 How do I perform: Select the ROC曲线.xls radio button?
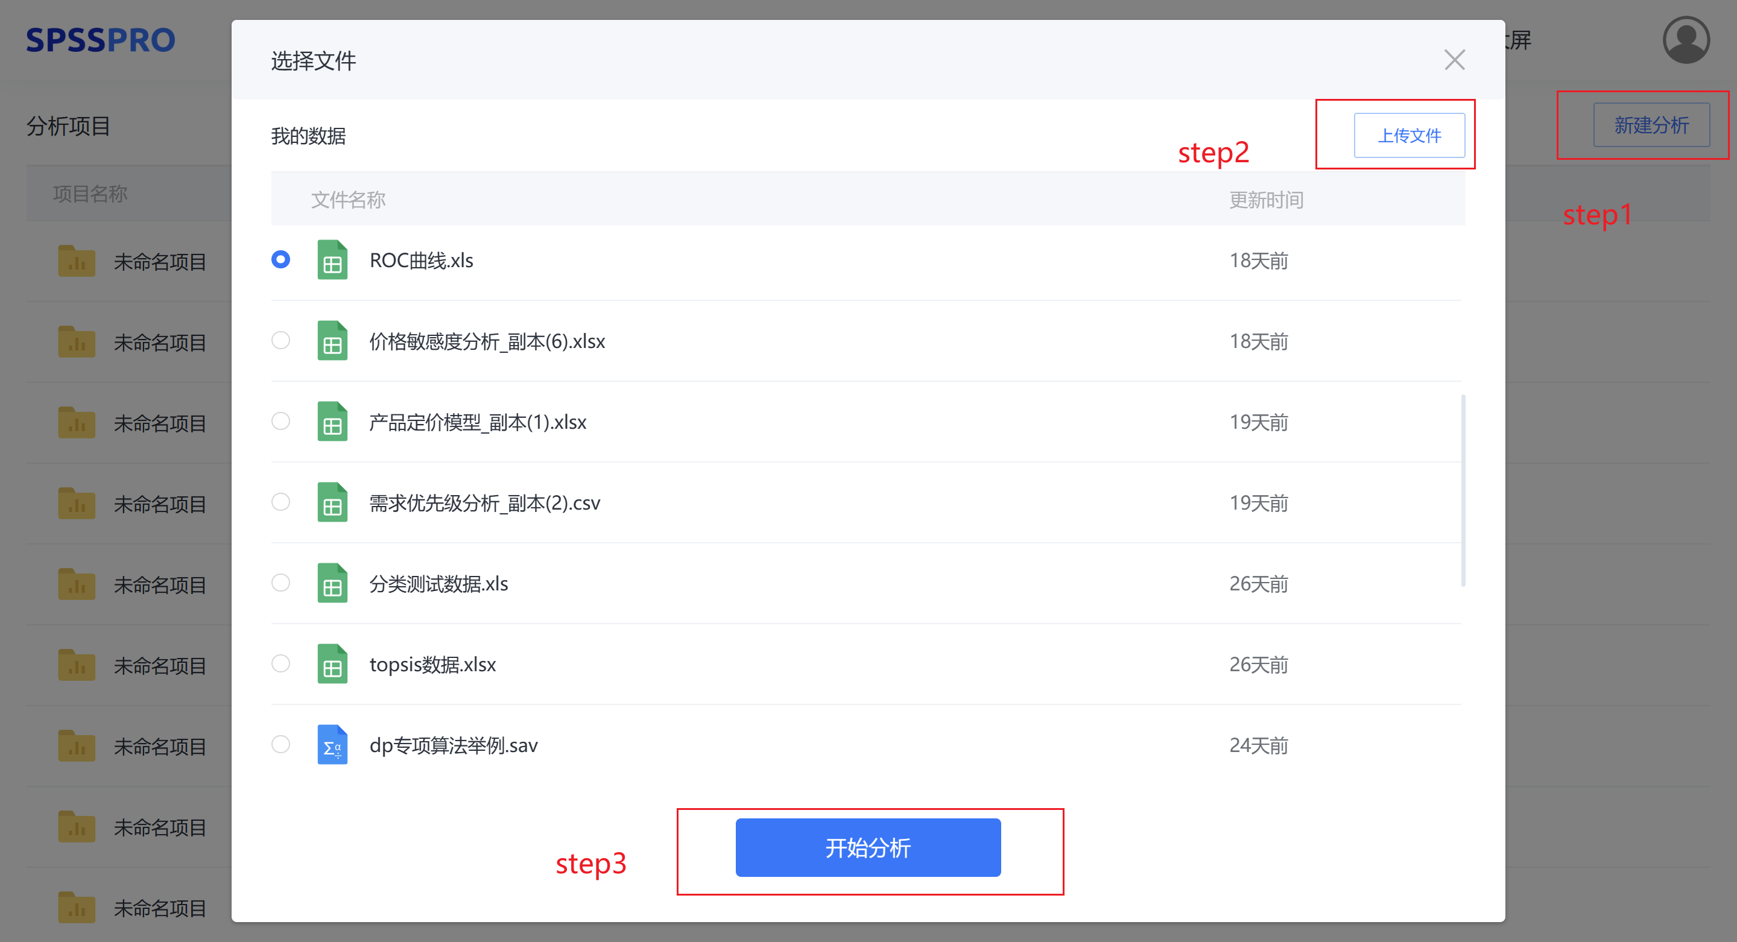pyautogui.click(x=280, y=259)
